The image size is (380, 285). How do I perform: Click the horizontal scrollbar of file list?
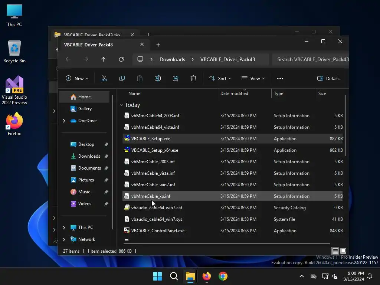[227, 243]
